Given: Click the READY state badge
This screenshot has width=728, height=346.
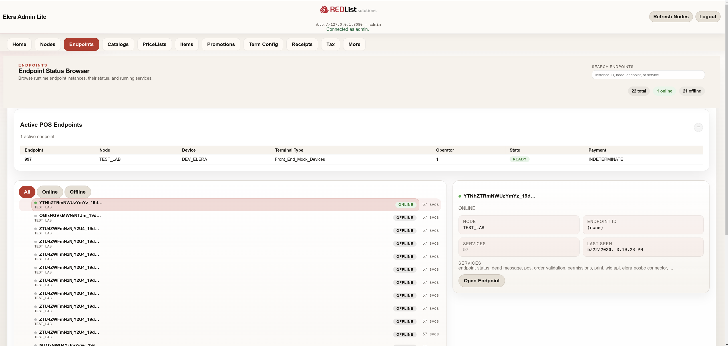Looking at the screenshot, I should [519, 159].
